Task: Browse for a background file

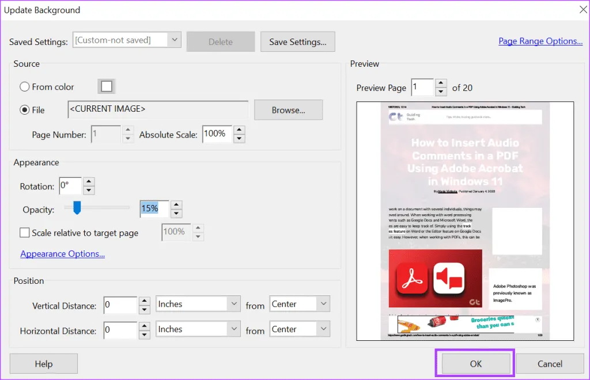Action: point(288,110)
